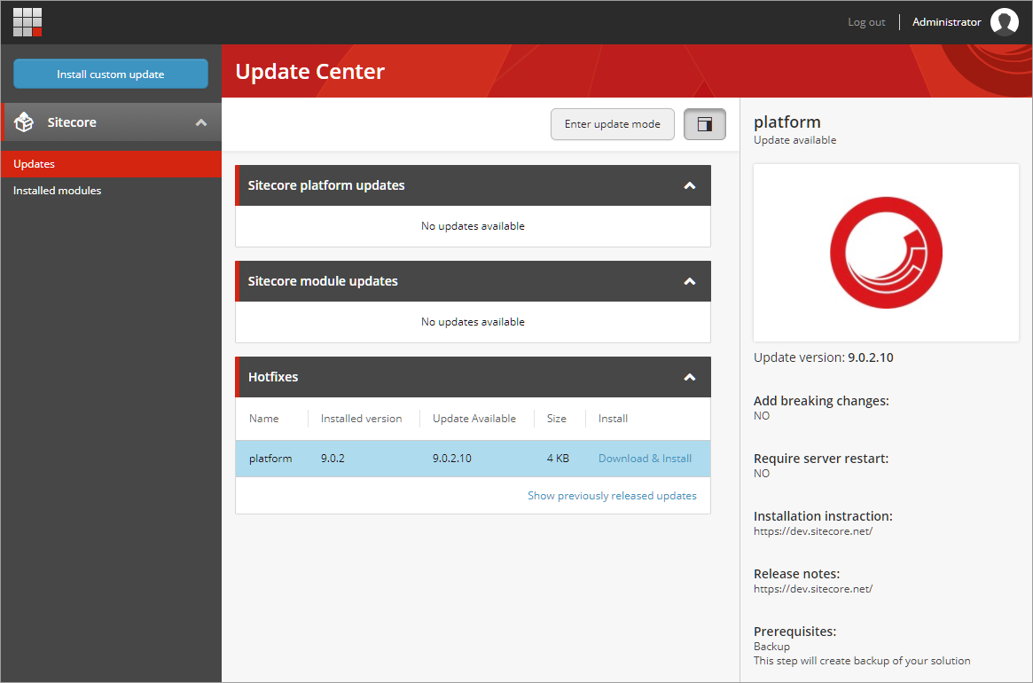Image resolution: width=1033 pixels, height=683 pixels.
Task: Collapse the Sitecore module updates panel
Action: click(690, 281)
